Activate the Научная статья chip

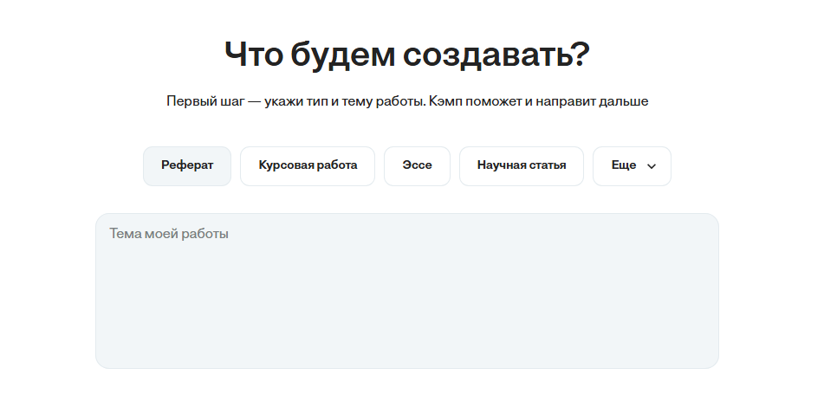pyautogui.click(x=522, y=165)
